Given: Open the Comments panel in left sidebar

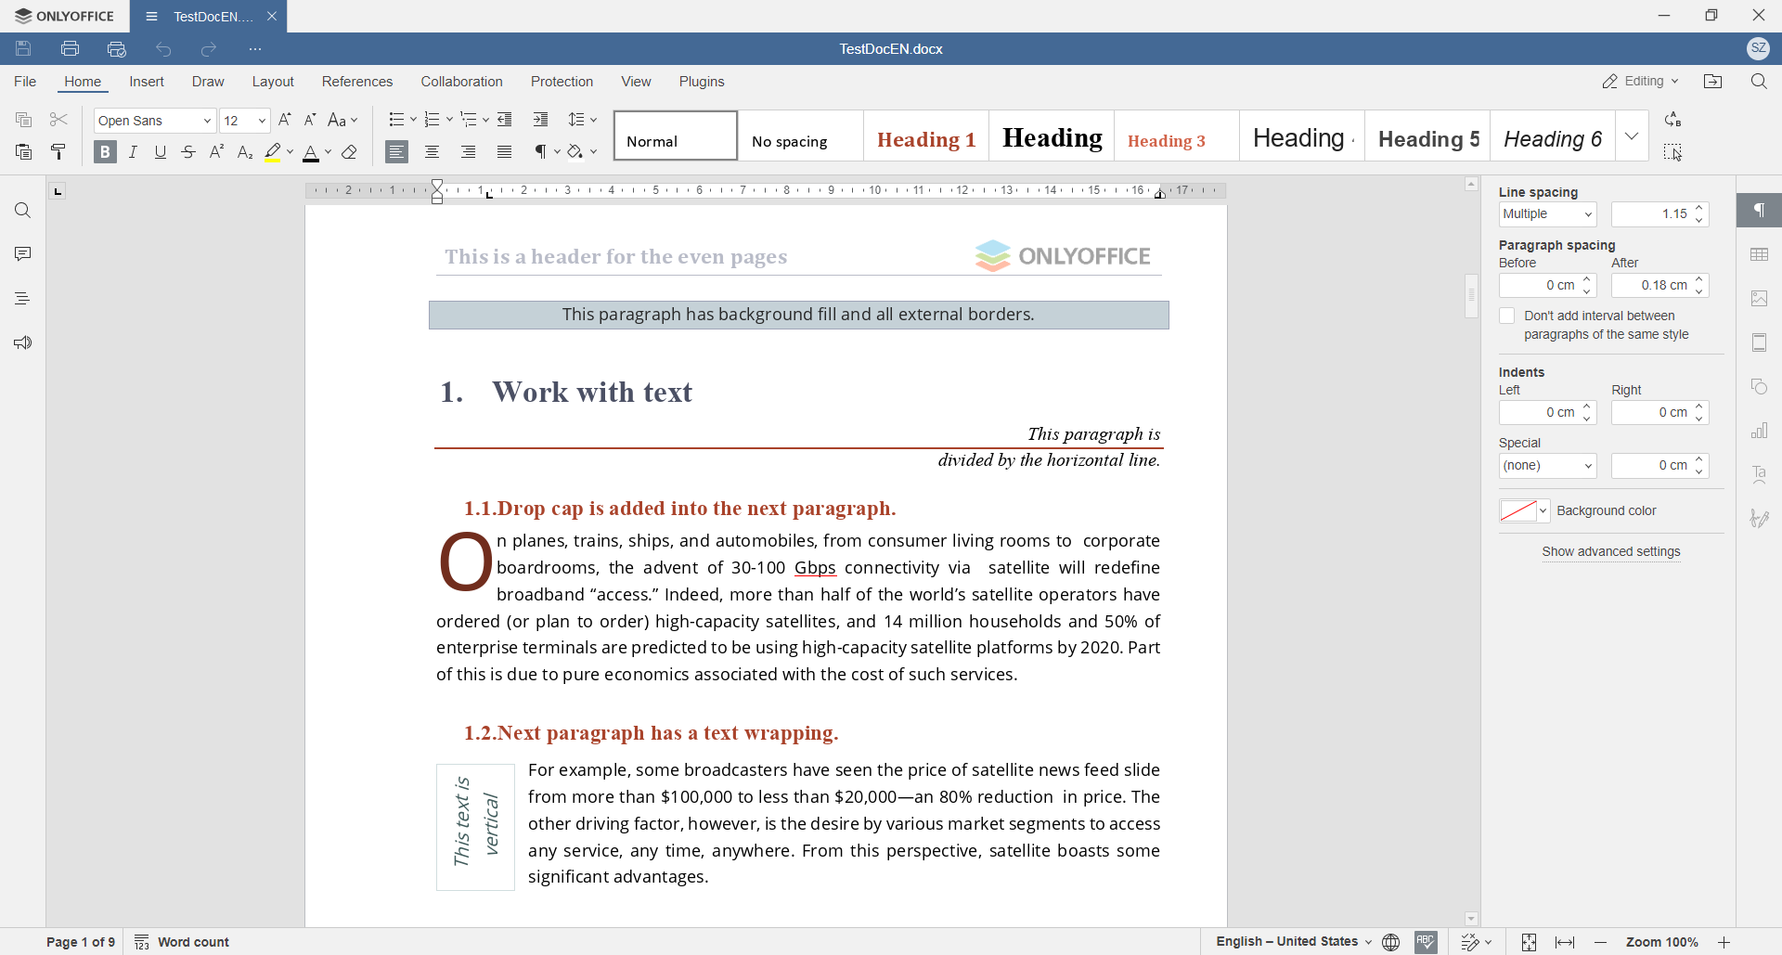Looking at the screenshot, I should pyautogui.click(x=22, y=254).
